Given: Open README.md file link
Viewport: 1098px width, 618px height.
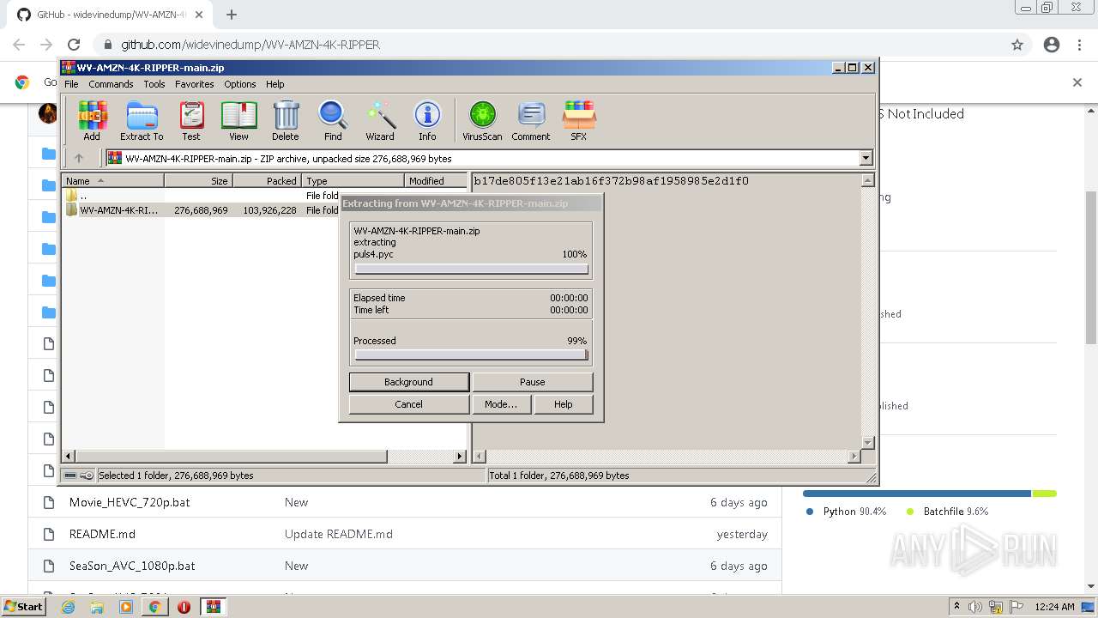Looking at the screenshot, I should [102, 534].
